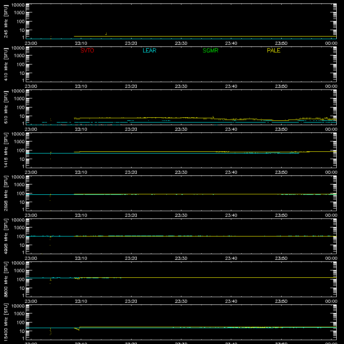Click the 100 tick of 610 MHz panel
344x344 pixels.
coord(21,107)
